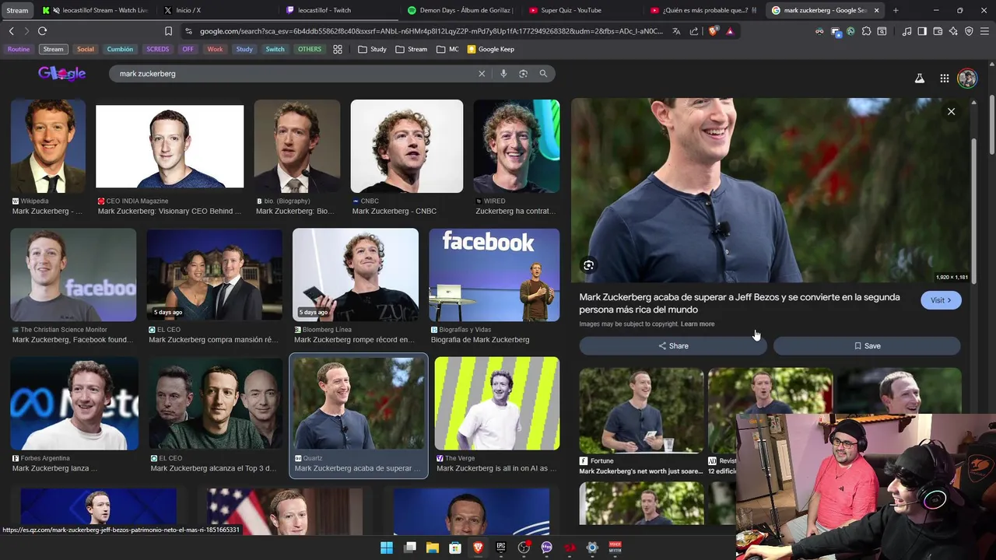Screen dimensions: 996x560
Task: Click the Save button
Action: click(867, 346)
